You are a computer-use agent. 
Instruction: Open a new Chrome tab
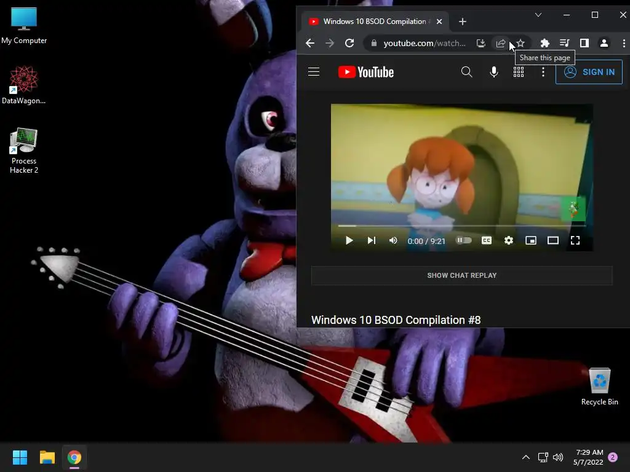click(463, 22)
